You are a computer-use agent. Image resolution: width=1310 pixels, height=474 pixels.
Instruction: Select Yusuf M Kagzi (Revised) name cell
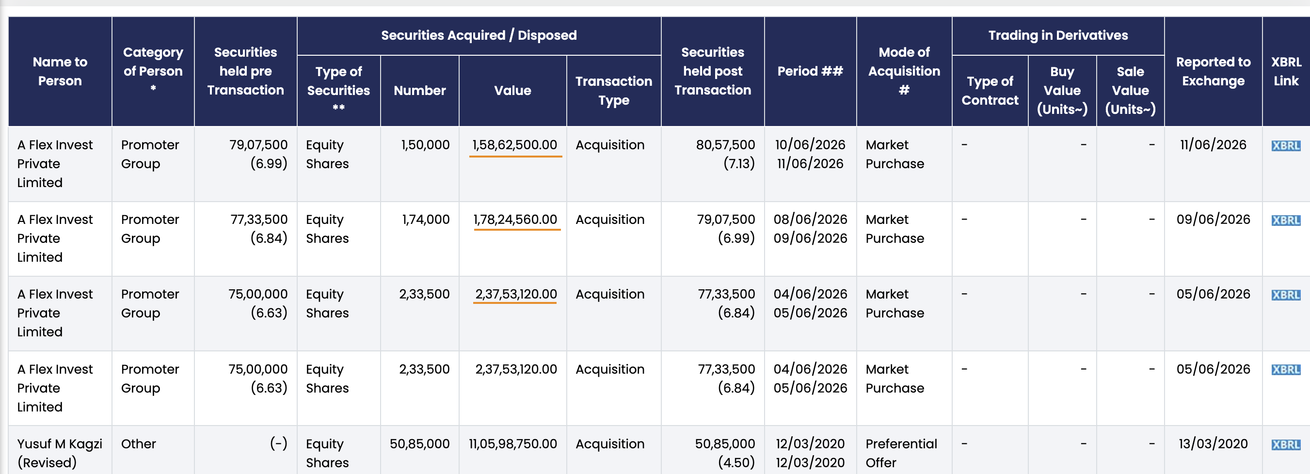pos(60,453)
